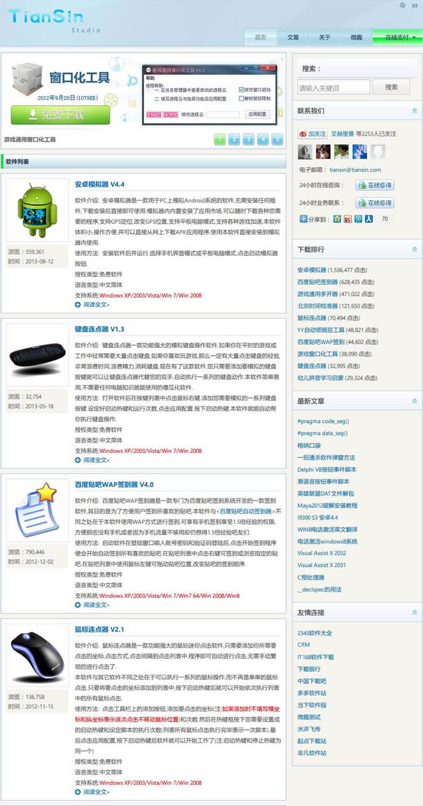The width and height of the screenshot is (423, 806).
Task: Click the QQ Zone star share icon
Action: (337, 219)
